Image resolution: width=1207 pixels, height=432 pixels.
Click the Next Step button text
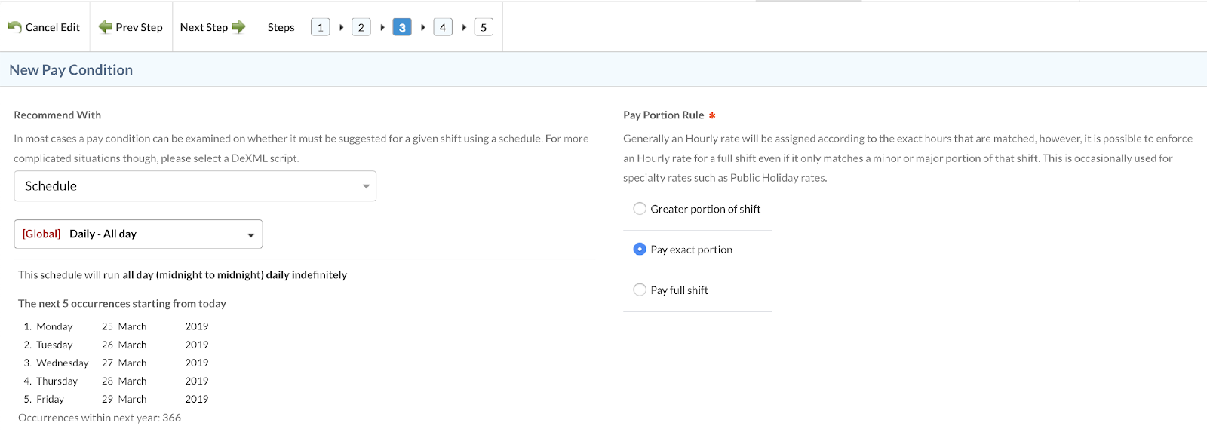tap(204, 28)
